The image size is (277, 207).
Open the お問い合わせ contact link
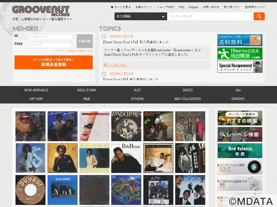pos(211,7)
